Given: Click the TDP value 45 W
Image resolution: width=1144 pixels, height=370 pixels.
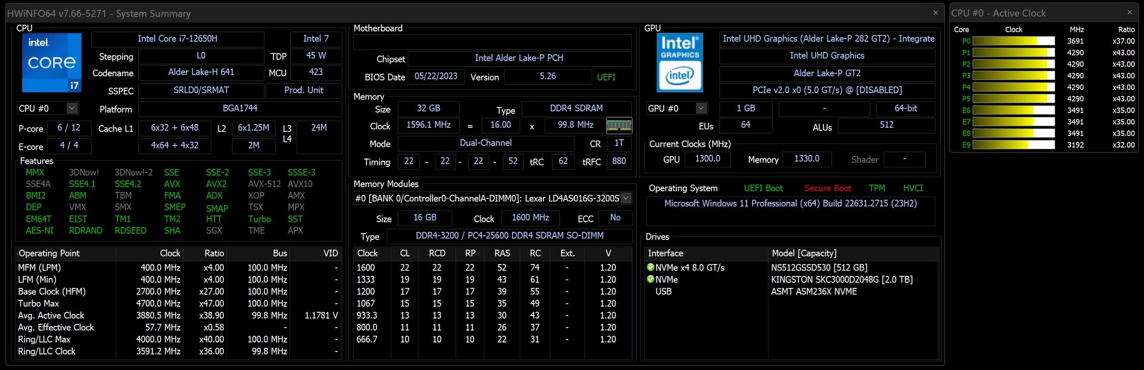Looking at the screenshot, I should (316, 56).
